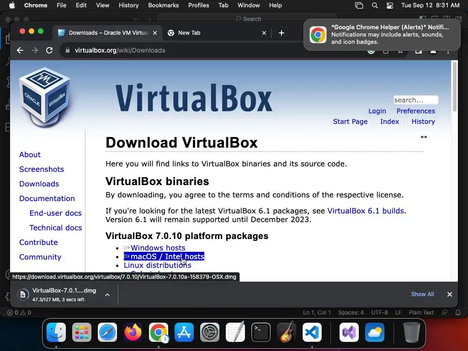Screen dimensions: 468x351
Task: Click the Chrome Helper Alerts notification
Action: pyautogui.click(x=382, y=35)
